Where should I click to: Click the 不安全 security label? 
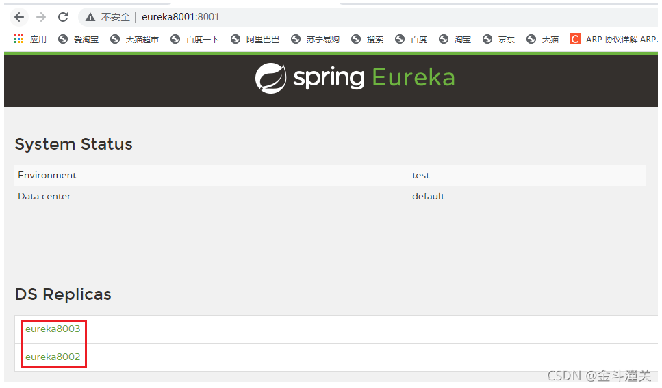click(x=115, y=17)
